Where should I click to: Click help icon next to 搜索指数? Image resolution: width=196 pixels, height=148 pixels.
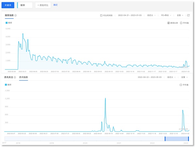(16, 15)
